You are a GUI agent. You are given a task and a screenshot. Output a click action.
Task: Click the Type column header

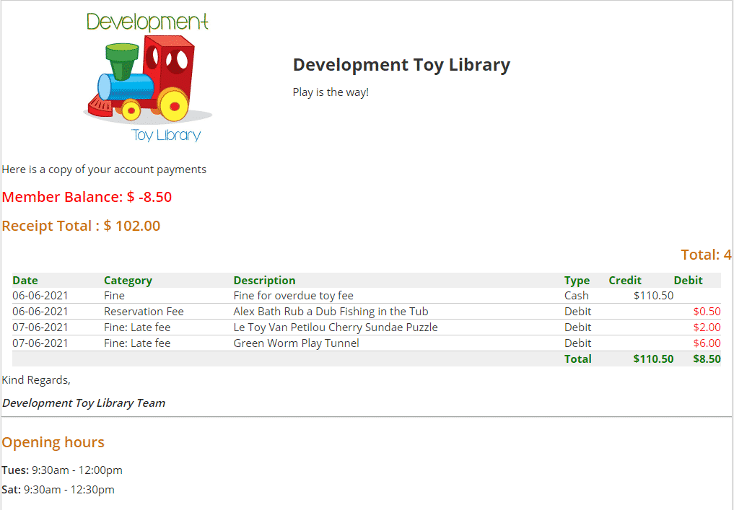tap(577, 281)
